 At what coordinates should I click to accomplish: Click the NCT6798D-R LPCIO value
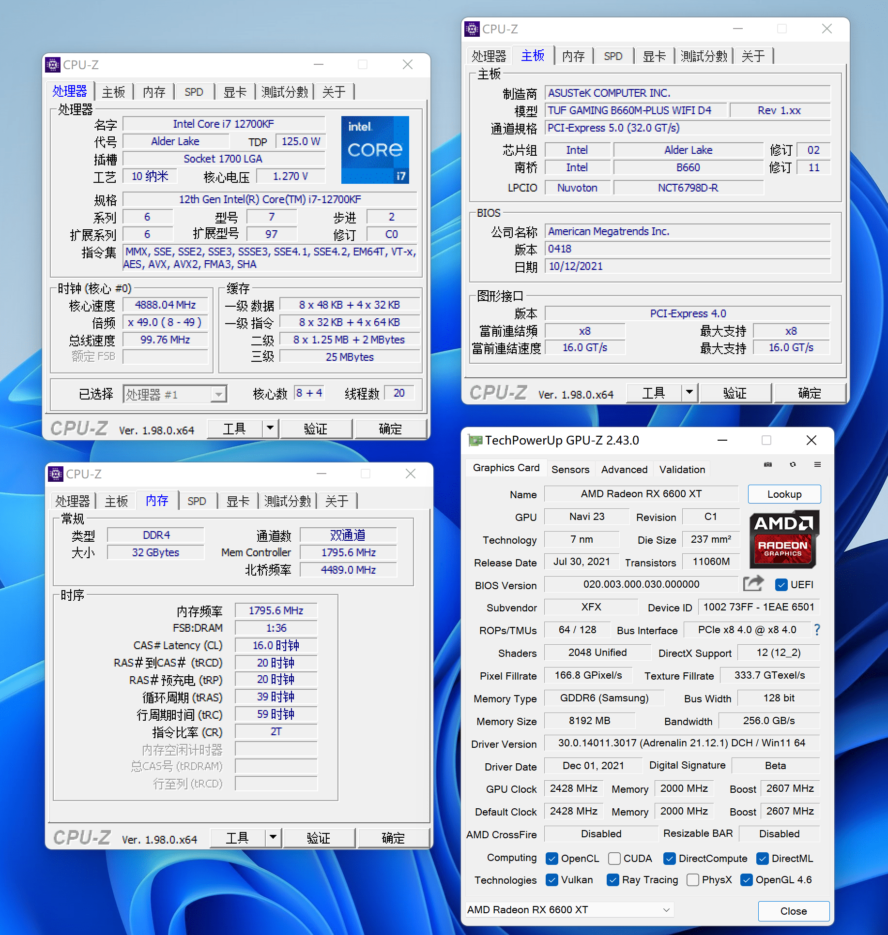click(688, 188)
